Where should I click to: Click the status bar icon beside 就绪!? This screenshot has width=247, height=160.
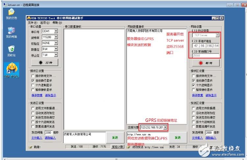pyautogui.click(x=31, y=147)
